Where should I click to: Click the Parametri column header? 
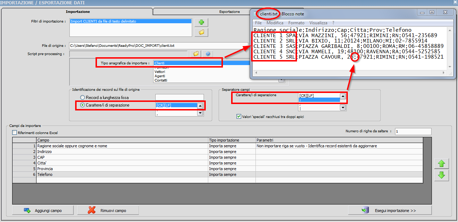(x=339, y=140)
